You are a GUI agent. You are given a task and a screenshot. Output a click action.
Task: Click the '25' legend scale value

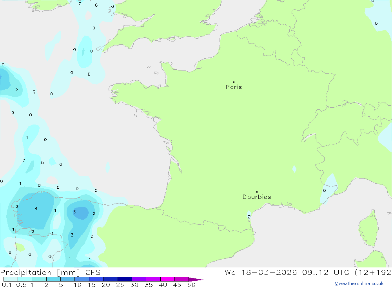pyautogui.click(x=120, y=285)
